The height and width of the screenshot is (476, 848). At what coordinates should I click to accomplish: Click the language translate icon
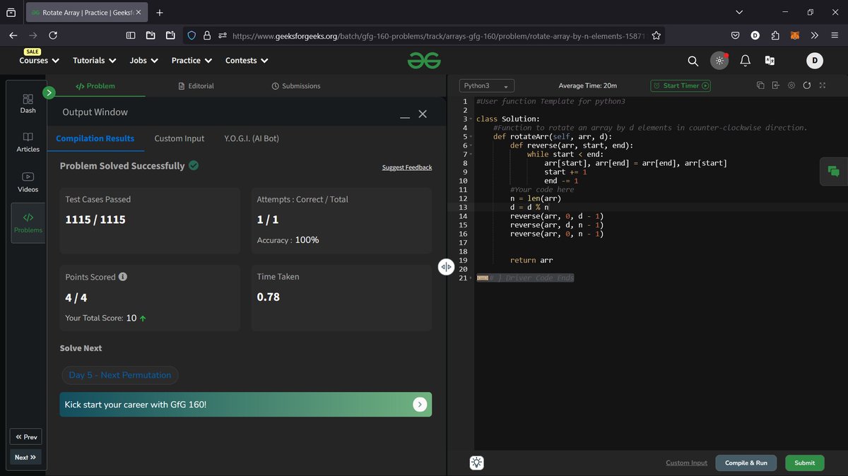(x=770, y=61)
